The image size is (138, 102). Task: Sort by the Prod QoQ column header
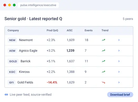point(52,30)
